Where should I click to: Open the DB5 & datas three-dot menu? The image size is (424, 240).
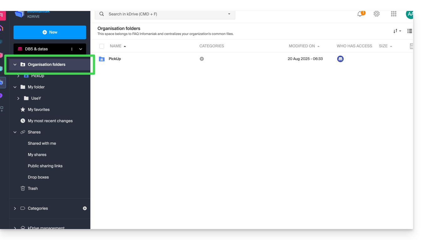pyautogui.click(x=72, y=49)
